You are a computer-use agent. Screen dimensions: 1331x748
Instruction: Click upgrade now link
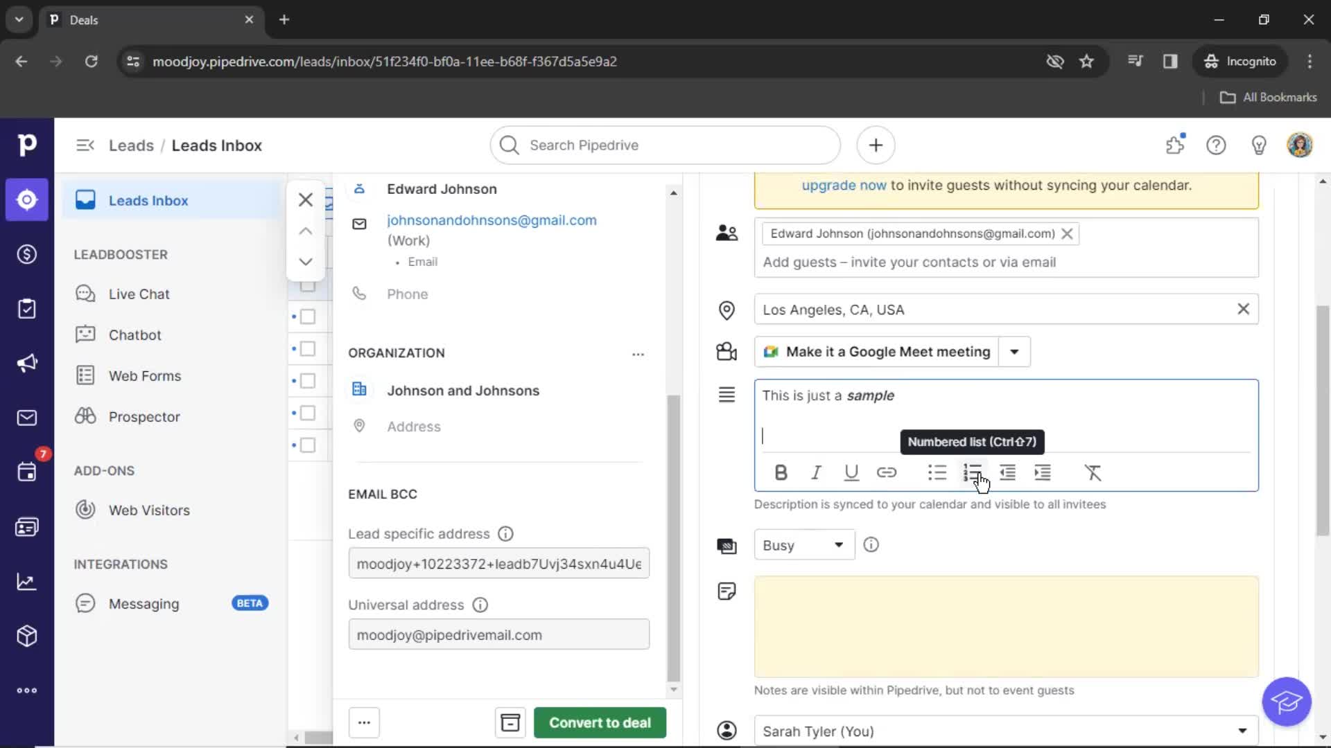coord(844,184)
